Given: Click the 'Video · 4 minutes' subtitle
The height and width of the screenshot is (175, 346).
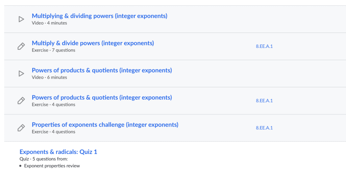Looking at the screenshot, I should (49, 23).
